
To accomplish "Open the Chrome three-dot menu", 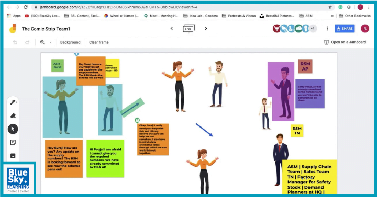I will click(x=369, y=7).
